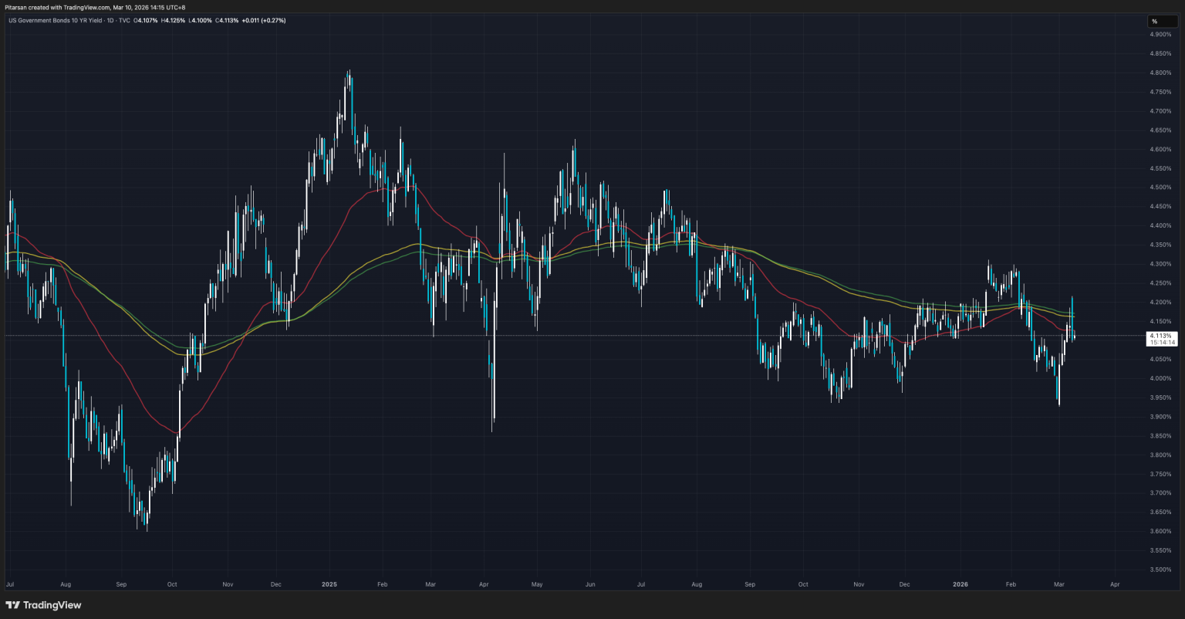The width and height of the screenshot is (1185, 619).
Task: Click the open value O4.107% in legend
Action: (x=146, y=20)
